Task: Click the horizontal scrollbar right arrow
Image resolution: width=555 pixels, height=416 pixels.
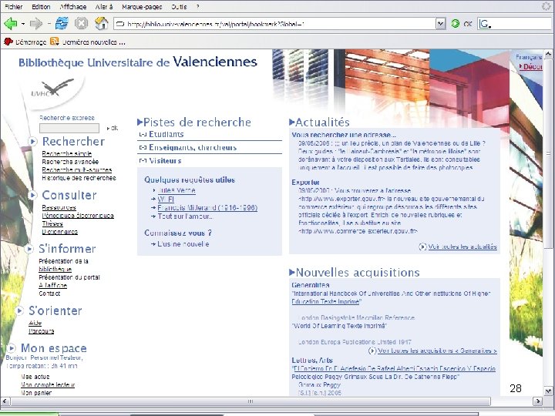Action: (537, 401)
